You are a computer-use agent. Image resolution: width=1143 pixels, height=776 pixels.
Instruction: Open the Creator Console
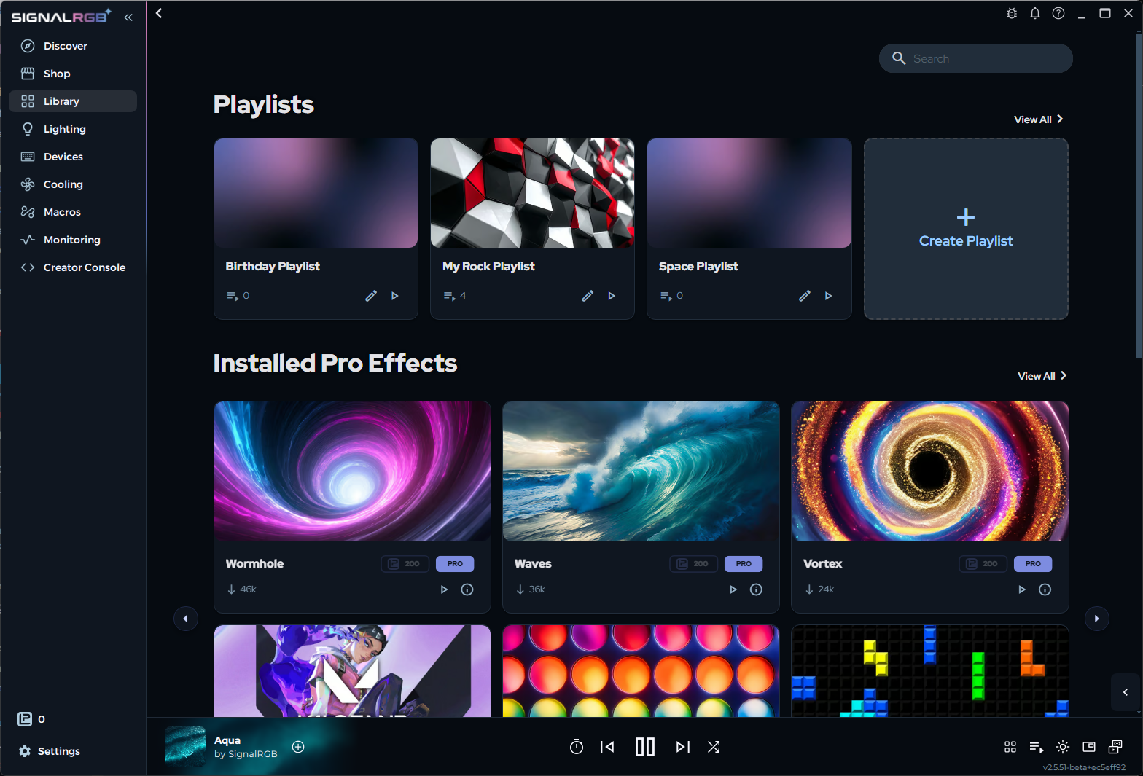pos(73,267)
